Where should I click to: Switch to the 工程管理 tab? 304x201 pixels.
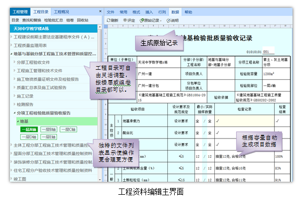coord(20,12)
